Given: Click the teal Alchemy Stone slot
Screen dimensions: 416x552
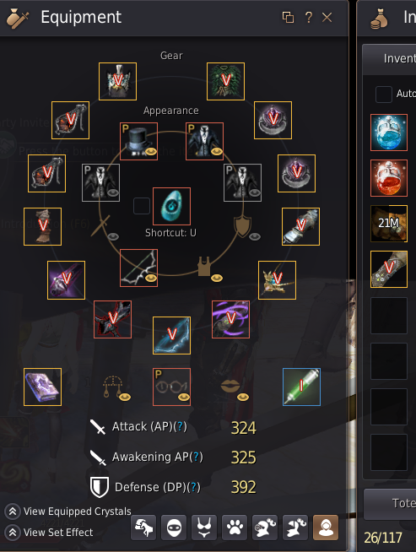Looking at the screenshot, I should [172, 206].
